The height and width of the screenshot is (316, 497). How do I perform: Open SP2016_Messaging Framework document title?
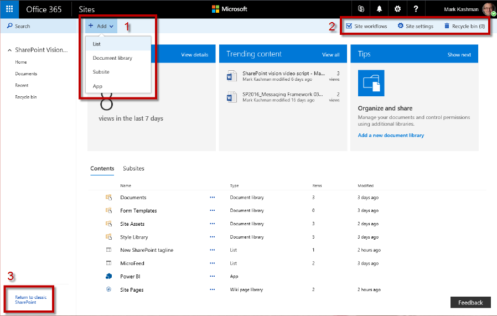[283, 94]
